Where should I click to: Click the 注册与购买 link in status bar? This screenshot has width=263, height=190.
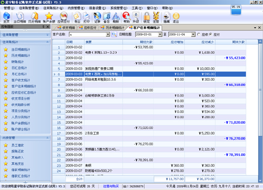pos(111,186)
